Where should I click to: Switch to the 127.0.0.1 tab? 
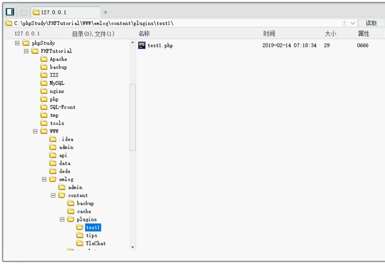(66, 12)
